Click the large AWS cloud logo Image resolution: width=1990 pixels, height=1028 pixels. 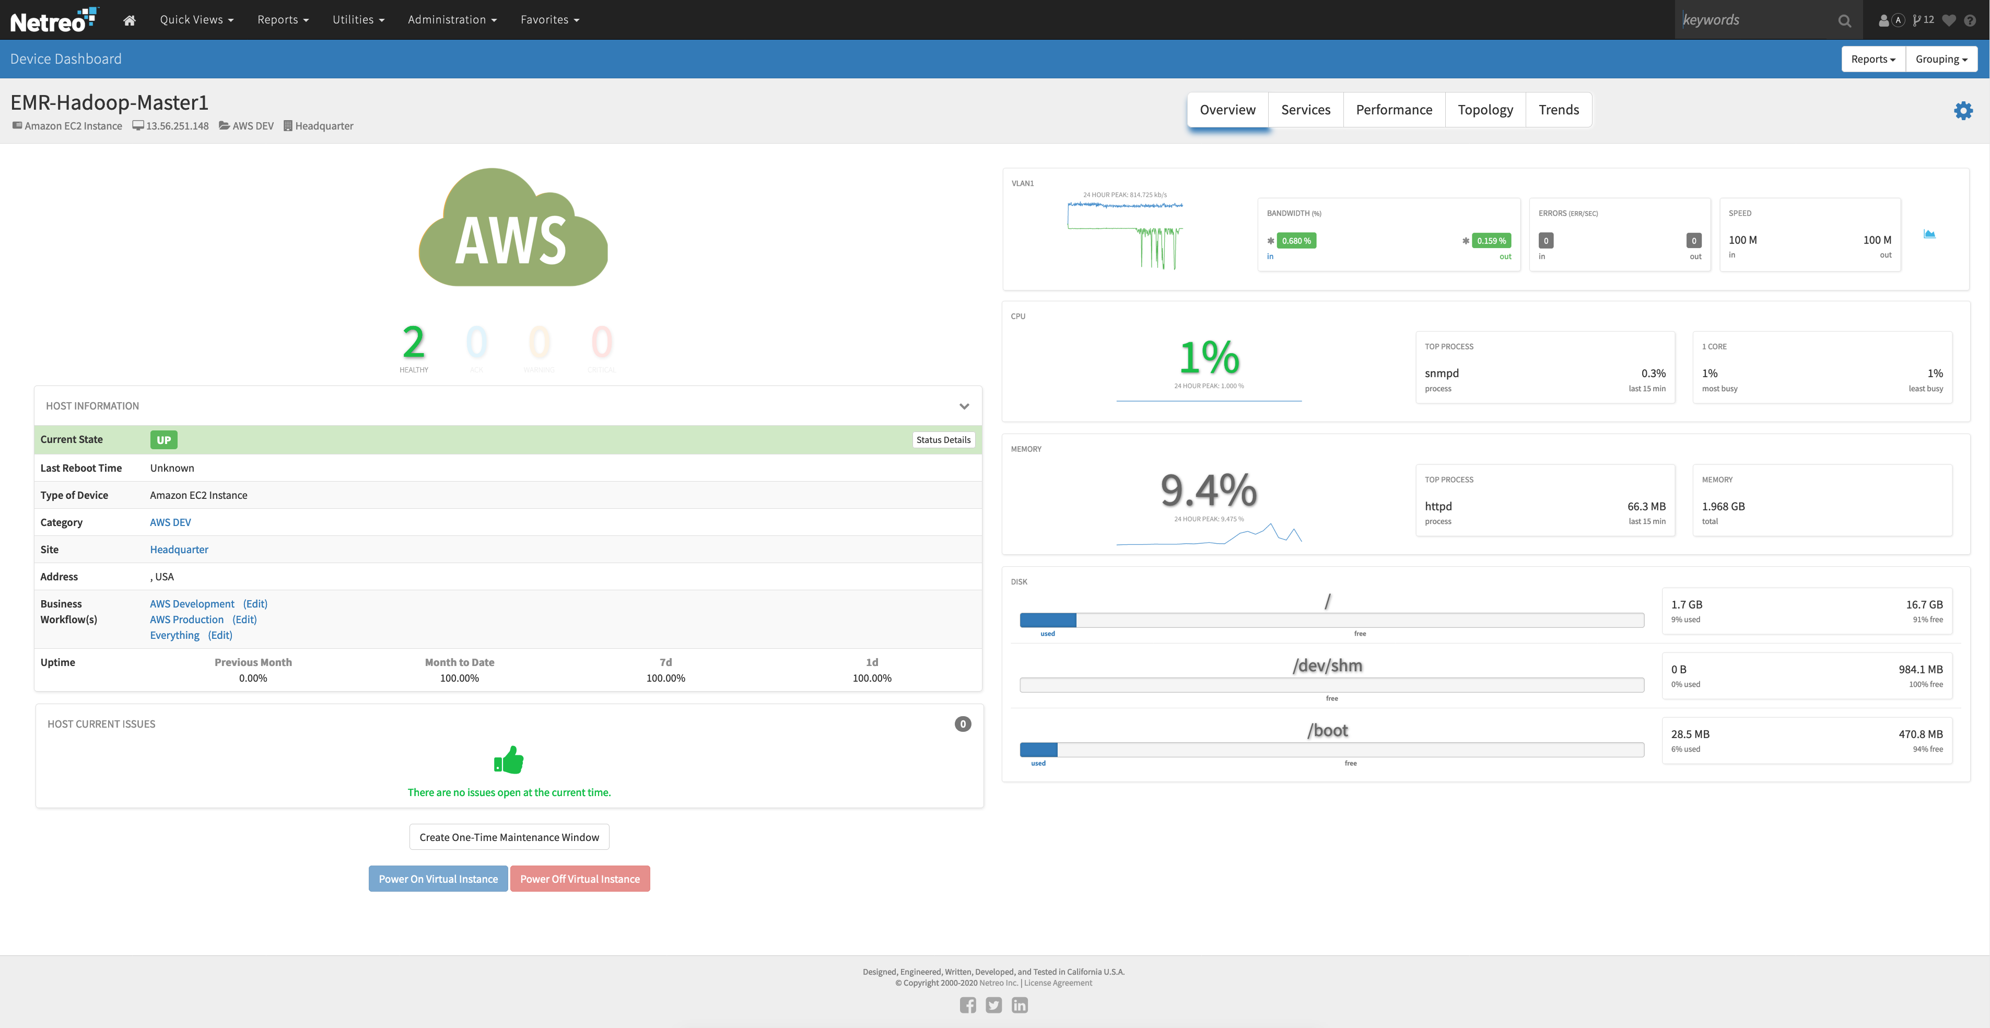[513, 227]
